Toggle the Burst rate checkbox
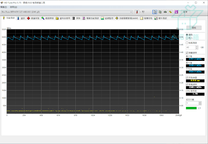Image resolution: width=208 pixels, height=144 pixels. 187,84
